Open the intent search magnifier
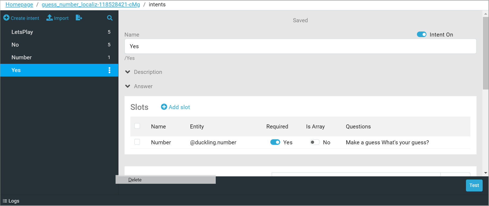Screen dimensions: 489x206 tap(110, 18)
